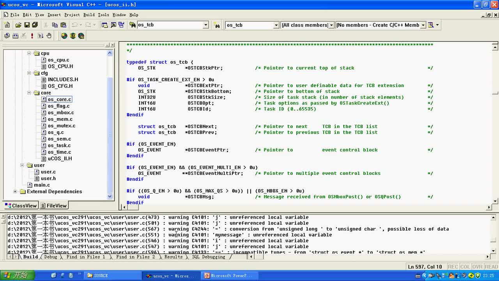
Task: Open the WizardBar actions dropdown arrow
Action: 437,25
